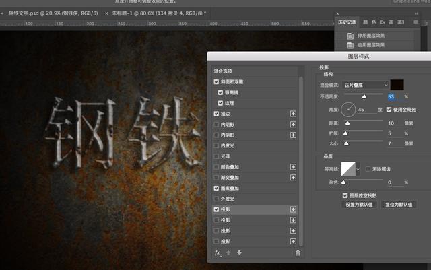Click the angle field showing 45
The width and height of the screenshot is (431, 270).
pyautogui.click(x=366, y=110)
